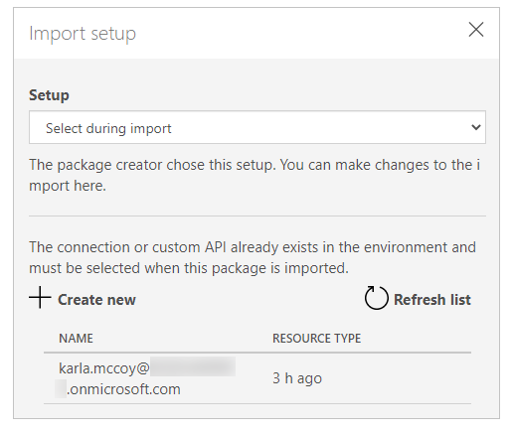Click the Refresh list text
This screenshot has width=513, height=433.
pyautogui.click(x=432, y=300)
